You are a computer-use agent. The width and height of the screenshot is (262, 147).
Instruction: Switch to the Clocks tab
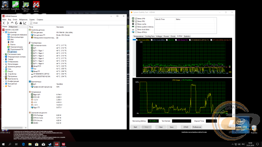(173, 36)
